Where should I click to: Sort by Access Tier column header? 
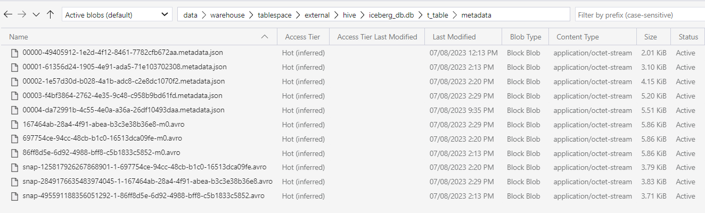tap(303, 37)
